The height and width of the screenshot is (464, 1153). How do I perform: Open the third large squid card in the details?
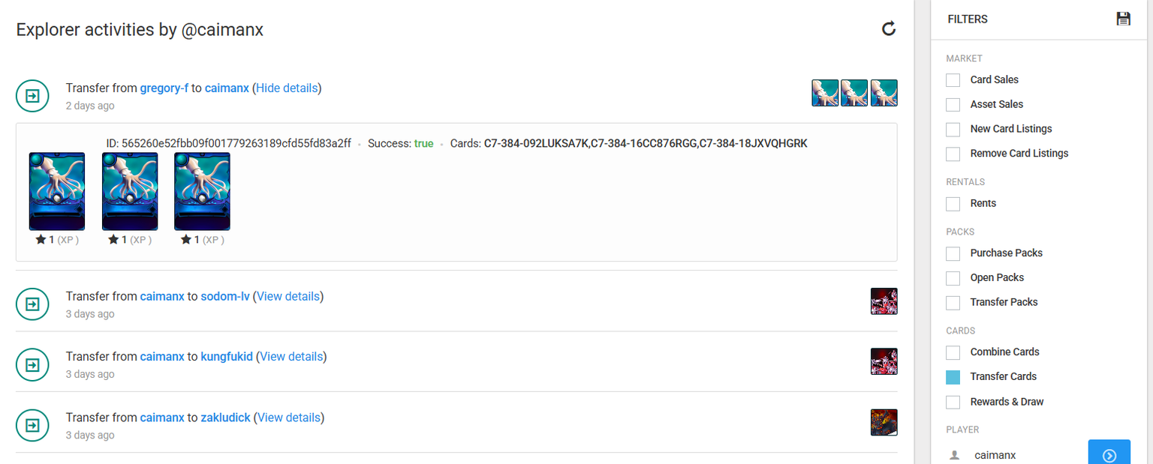(x=203, y=191)
